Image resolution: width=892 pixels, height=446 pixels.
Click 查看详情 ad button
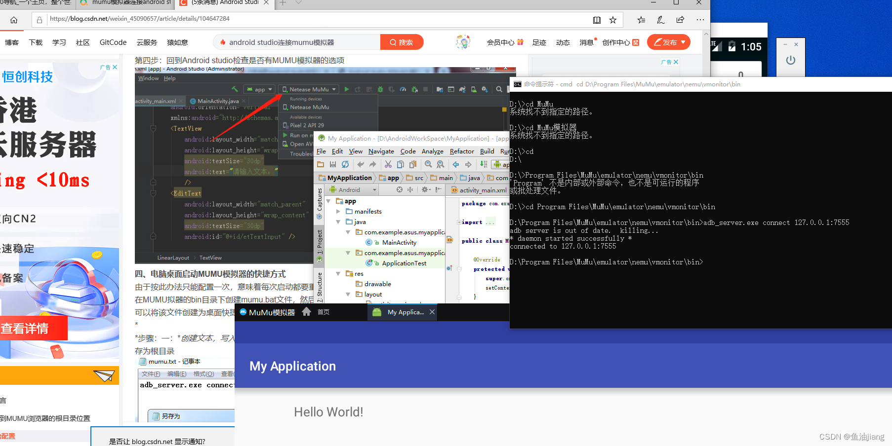point(33,328)
